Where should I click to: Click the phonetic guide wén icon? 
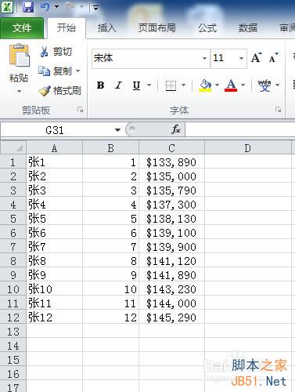pos(264,85)
